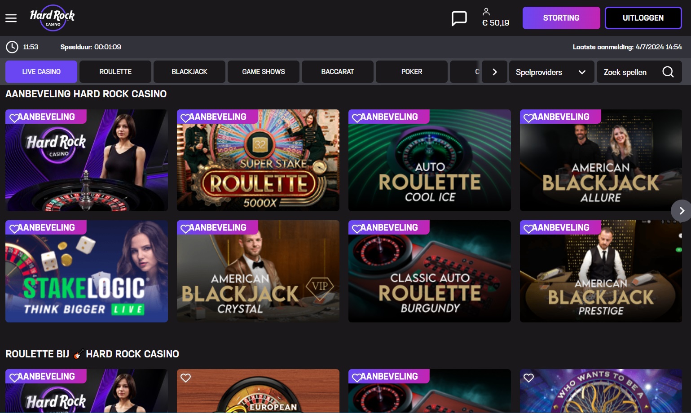Launch American Blackjack Prestige game
The image size is (691, 413).
[x=601, y=271]
